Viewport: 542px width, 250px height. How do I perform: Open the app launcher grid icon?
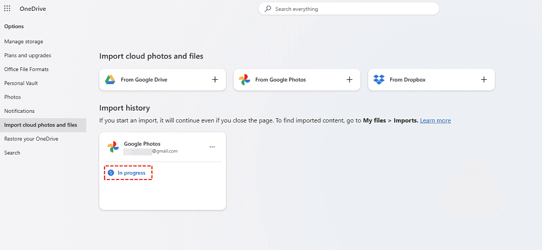click(7, 9)
